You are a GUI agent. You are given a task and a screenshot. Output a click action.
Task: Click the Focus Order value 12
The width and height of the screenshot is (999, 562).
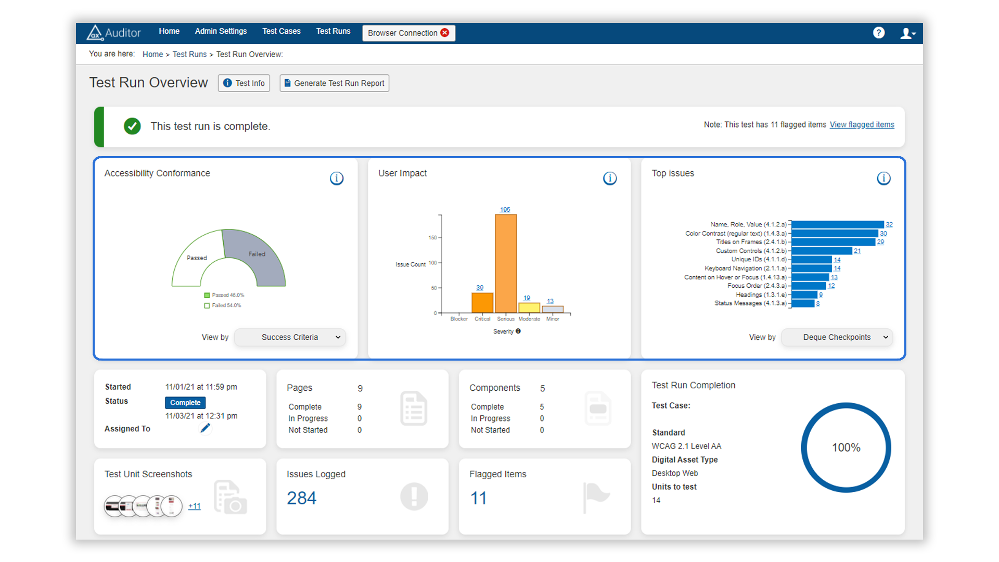tap(831, 286)
